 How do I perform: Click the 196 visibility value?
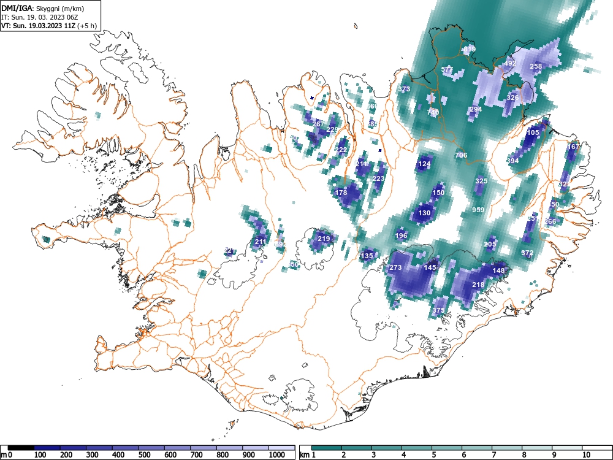click(x=402, y=236)
